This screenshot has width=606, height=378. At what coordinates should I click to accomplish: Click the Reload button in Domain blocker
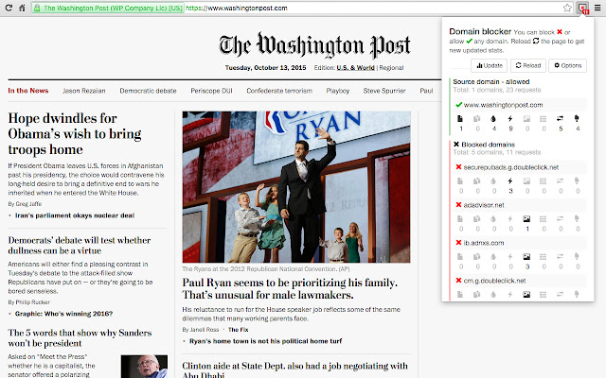[528, 65]
